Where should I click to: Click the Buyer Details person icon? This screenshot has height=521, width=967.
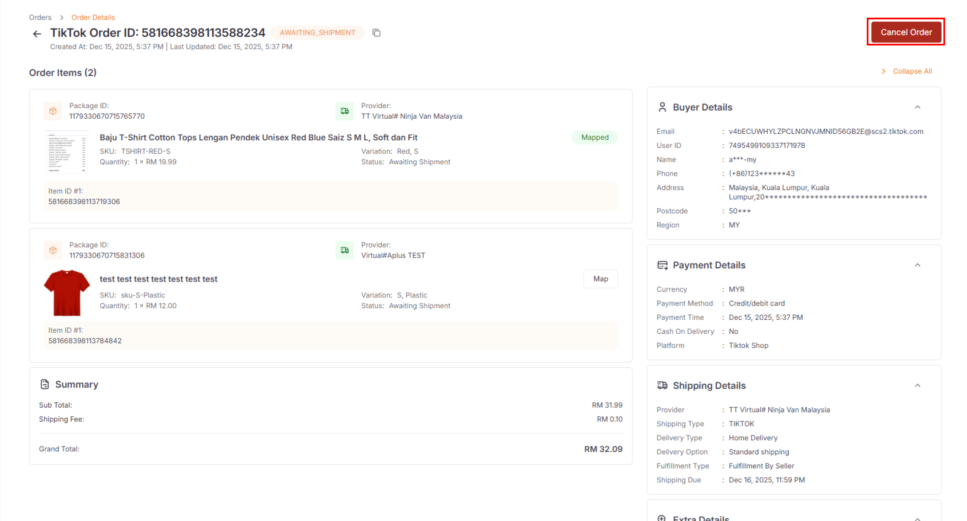pyautogui.click(x=662, y=107)
